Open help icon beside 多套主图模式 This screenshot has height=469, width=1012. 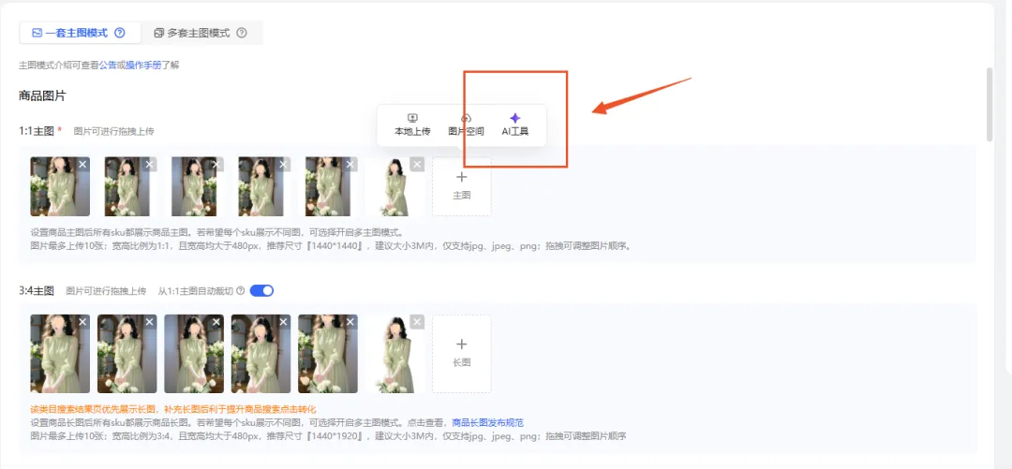[242, 33]
